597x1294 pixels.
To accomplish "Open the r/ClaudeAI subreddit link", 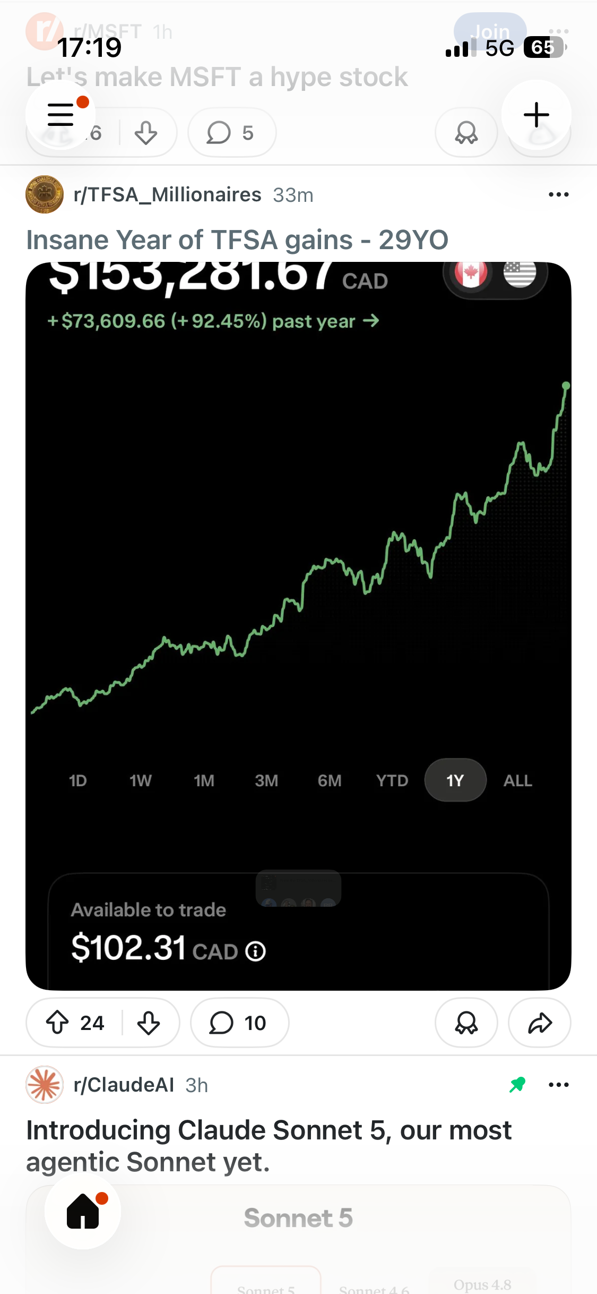I will 124,1085.
